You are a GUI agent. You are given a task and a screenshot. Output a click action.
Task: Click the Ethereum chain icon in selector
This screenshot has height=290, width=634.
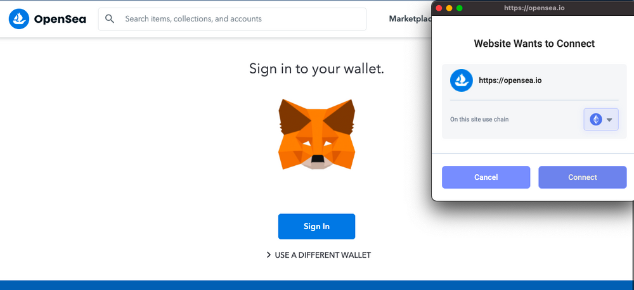[595, 120]
